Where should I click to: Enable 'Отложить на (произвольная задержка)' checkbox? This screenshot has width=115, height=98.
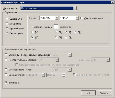pyautogui.click(x=6, y=55)
